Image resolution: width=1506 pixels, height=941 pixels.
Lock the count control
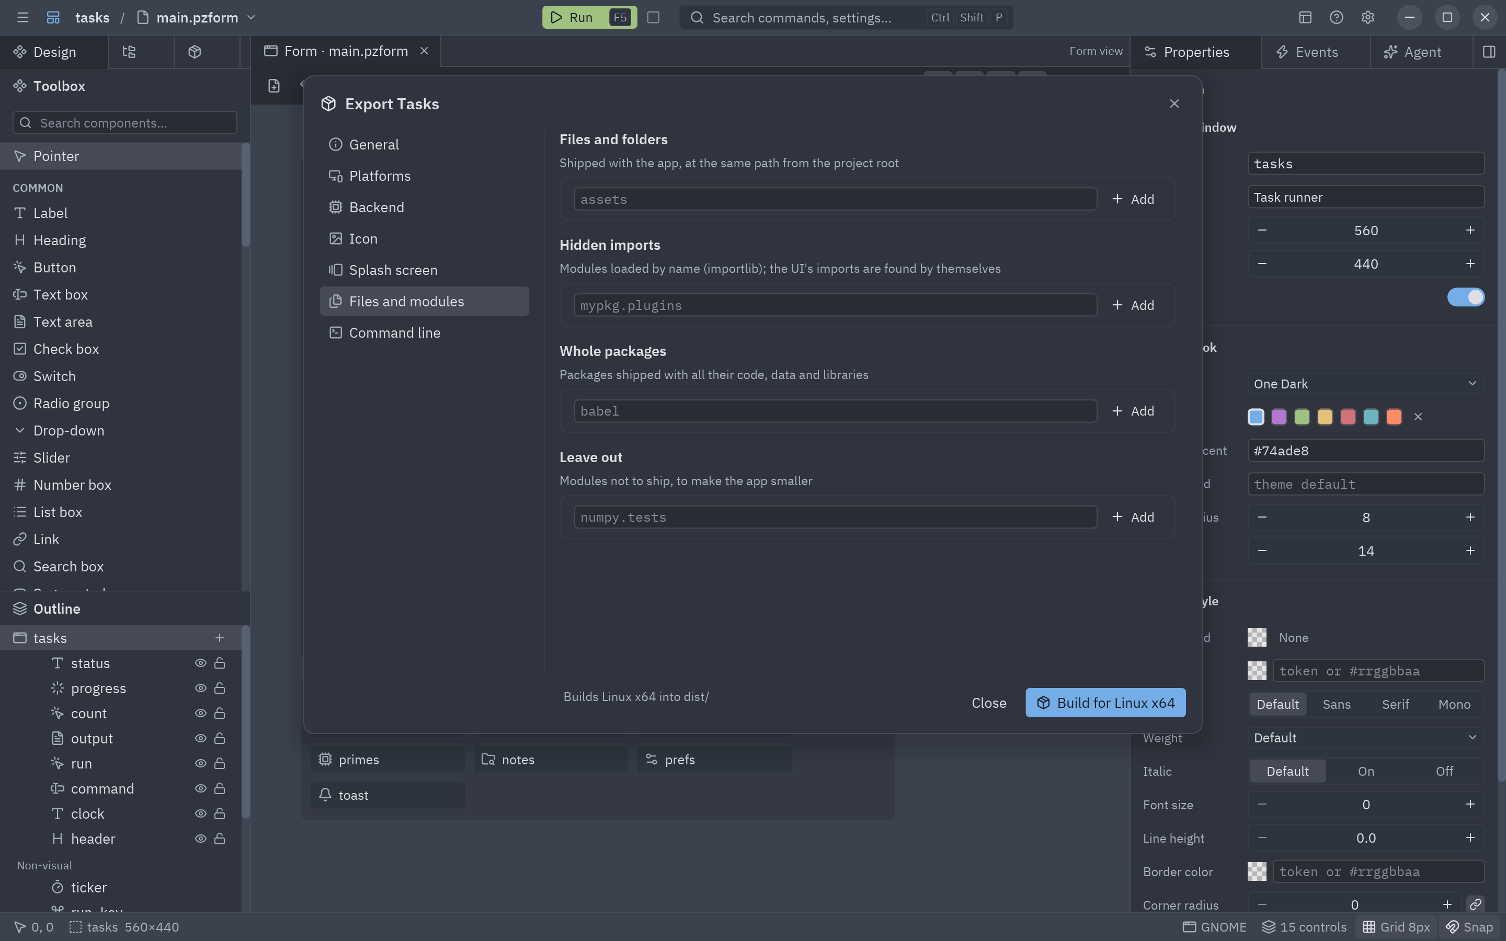(220, 713)
